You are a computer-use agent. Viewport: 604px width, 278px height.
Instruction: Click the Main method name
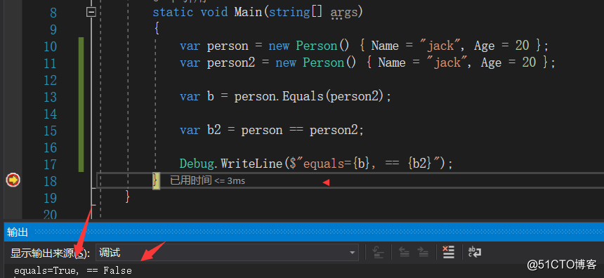pyautogui.click(x=248, y=12)
